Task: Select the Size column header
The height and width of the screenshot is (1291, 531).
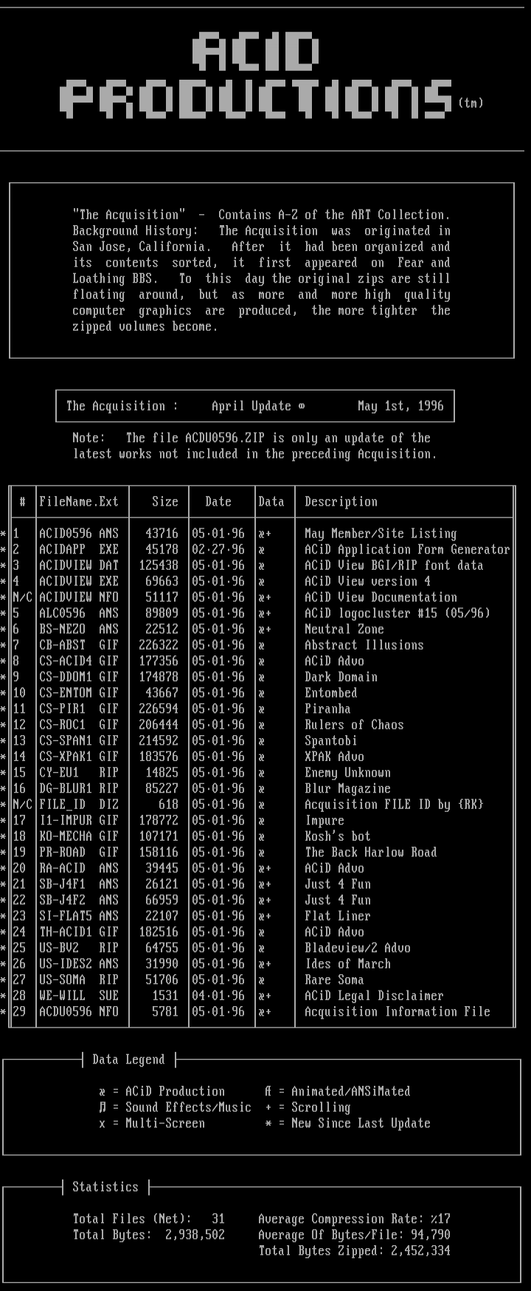Action: pyautogui.click(x=164, y=502)
